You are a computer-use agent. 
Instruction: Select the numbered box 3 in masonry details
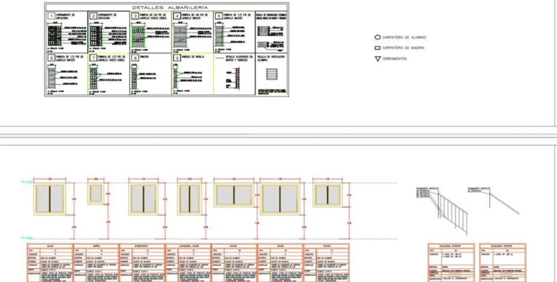(135, 17)
